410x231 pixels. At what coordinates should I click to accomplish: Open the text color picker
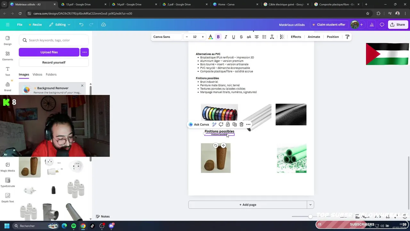pyautogui.click(x=210, y=37)
